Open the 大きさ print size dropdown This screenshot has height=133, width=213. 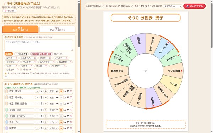173,6
